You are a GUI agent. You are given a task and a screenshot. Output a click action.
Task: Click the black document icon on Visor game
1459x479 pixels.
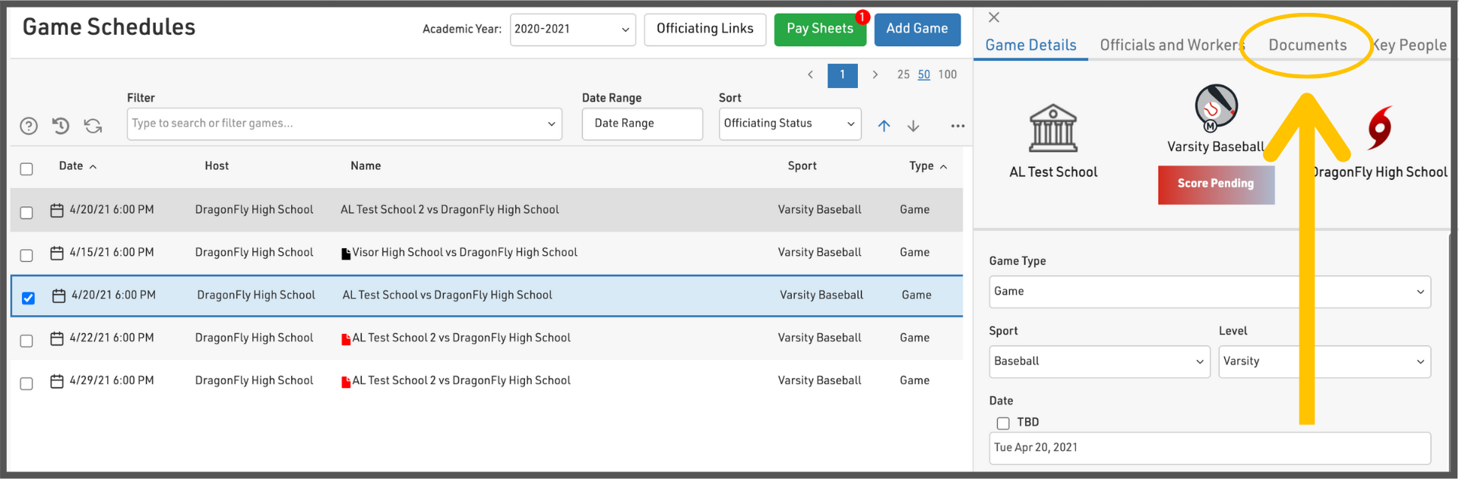click(x=346, y=254)
